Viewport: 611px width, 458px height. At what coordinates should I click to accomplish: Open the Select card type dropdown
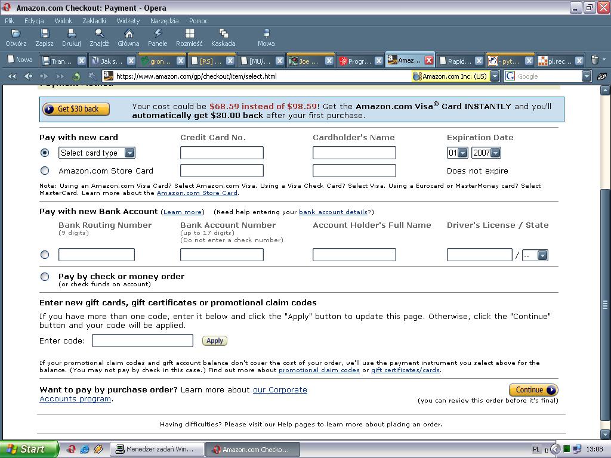pyautogui.click(x=97, y=153)
